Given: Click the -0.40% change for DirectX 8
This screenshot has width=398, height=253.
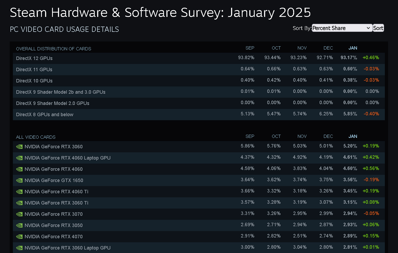Looking at the screenshot, I should click(371, 114).
